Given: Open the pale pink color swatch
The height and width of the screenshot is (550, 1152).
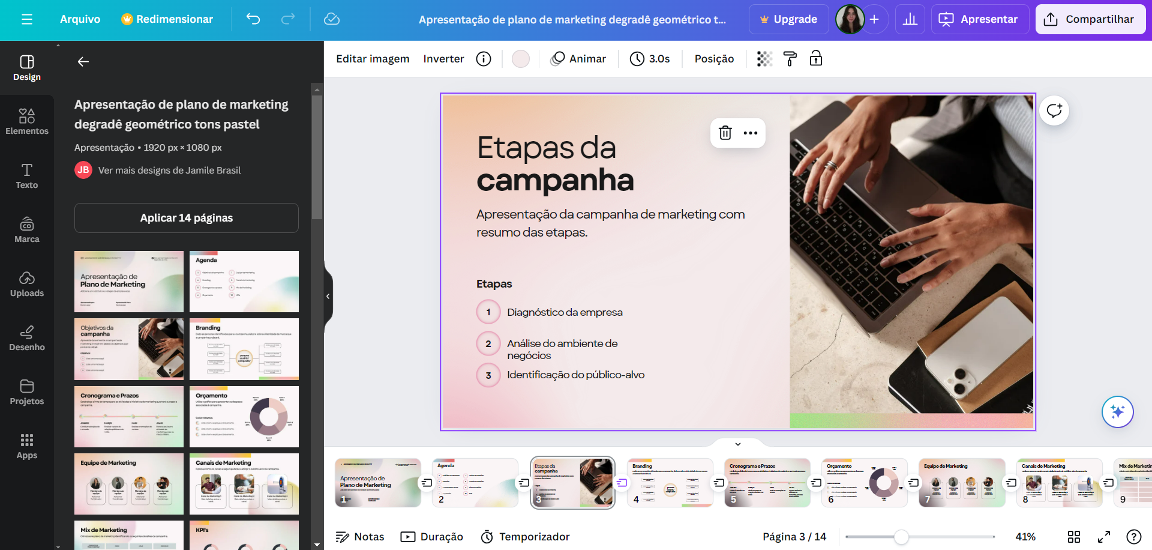Looking at the screenshot, I should [521, 59].
